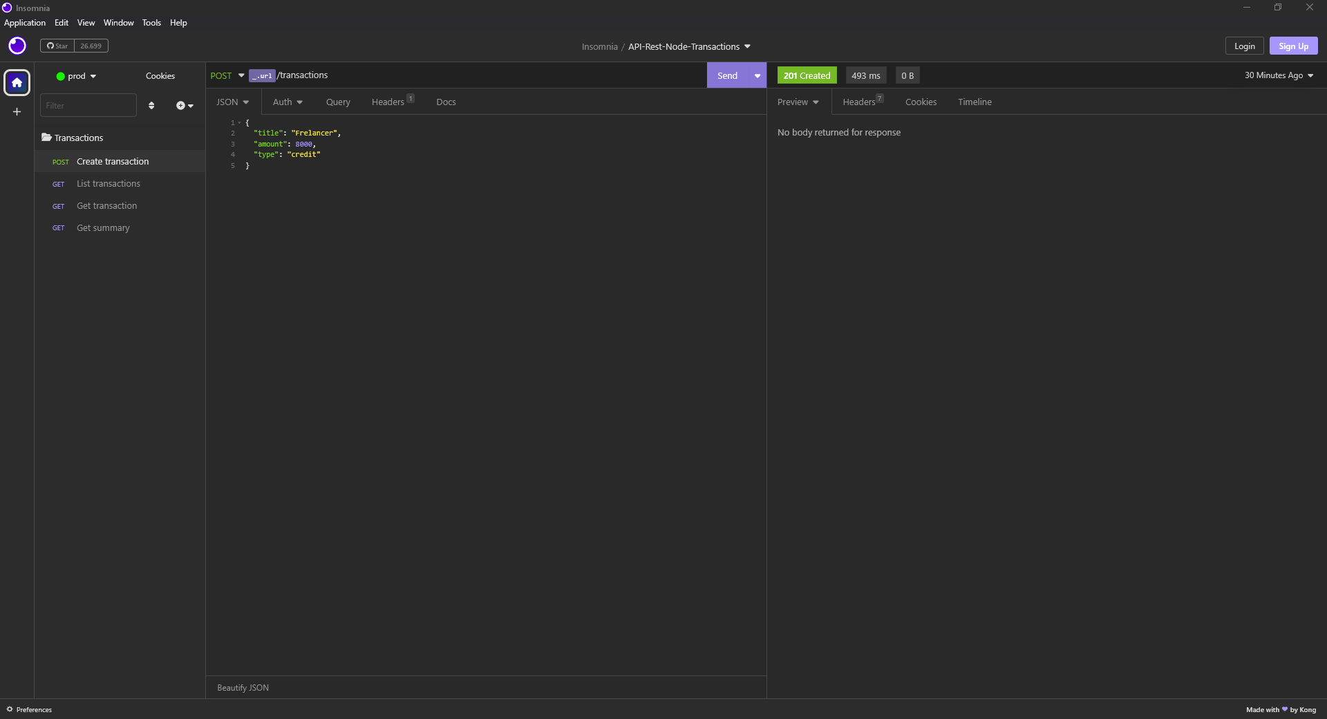Open the 30 Minutes Ago history dropdown
Screen dimensions: 1327x719
[1279, 75]
